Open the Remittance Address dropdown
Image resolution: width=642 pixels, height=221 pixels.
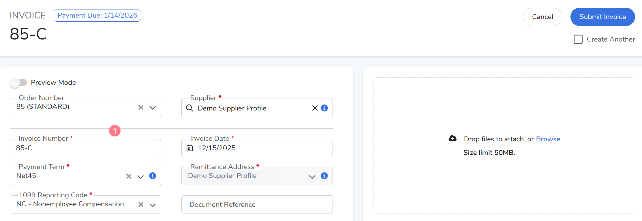(x=312, y=177)
